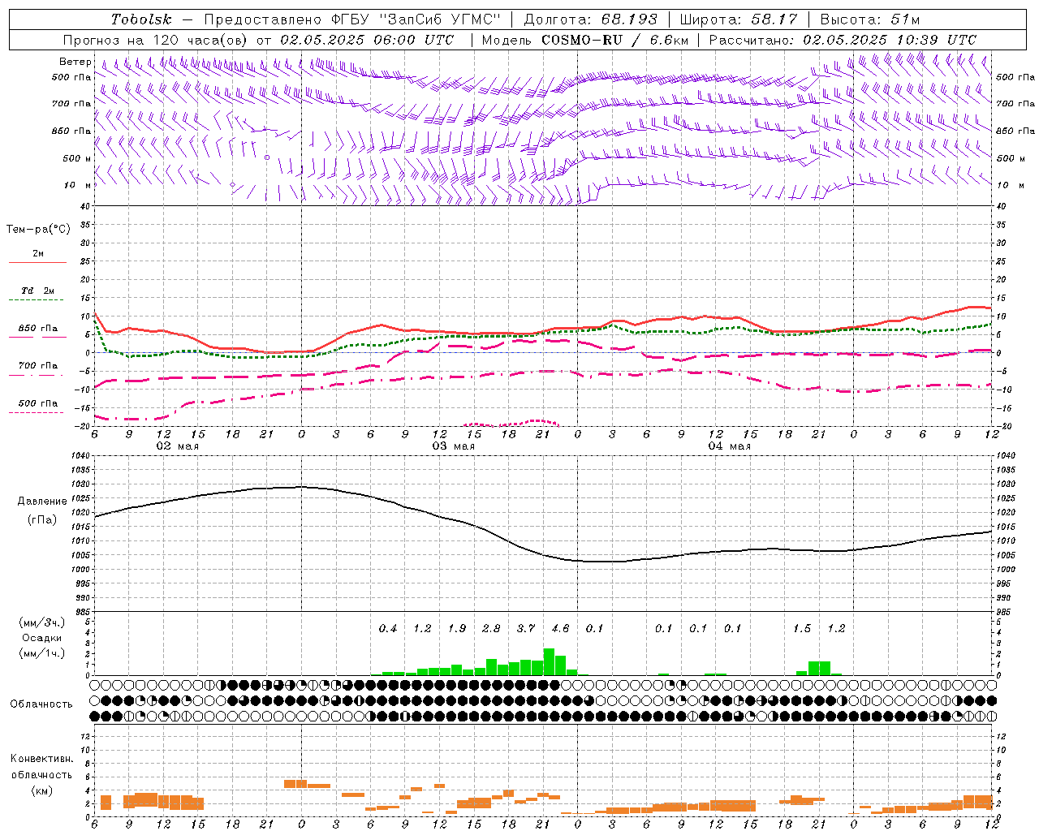Click the '04 мая' date label
Viewport: 1039px width, 831px height.
(x=730, y=446)
